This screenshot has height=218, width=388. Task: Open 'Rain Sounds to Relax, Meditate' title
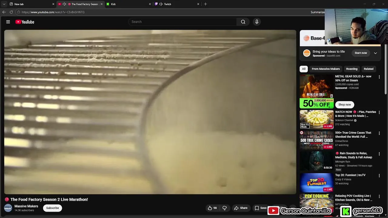[354, 155]
